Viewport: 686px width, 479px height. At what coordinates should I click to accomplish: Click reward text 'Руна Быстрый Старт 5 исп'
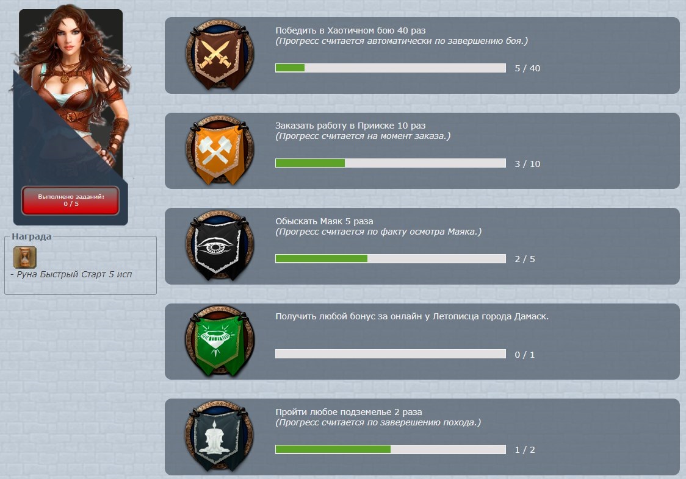[x=74, y=274]
